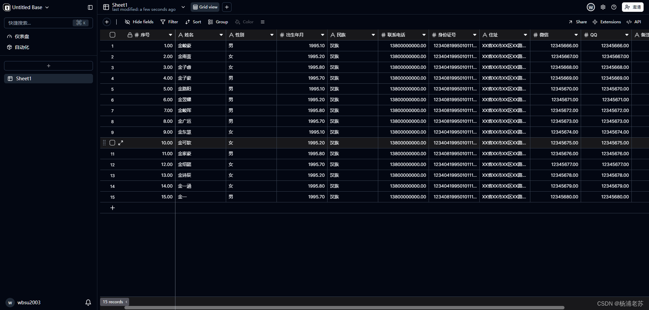
Task: Open the Sort menu
Action: click(193, 22)
